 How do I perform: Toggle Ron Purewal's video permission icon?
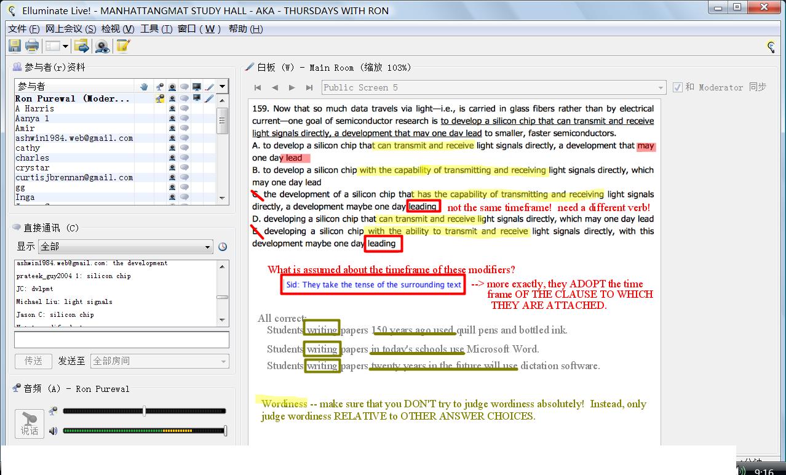coord(172,98)
